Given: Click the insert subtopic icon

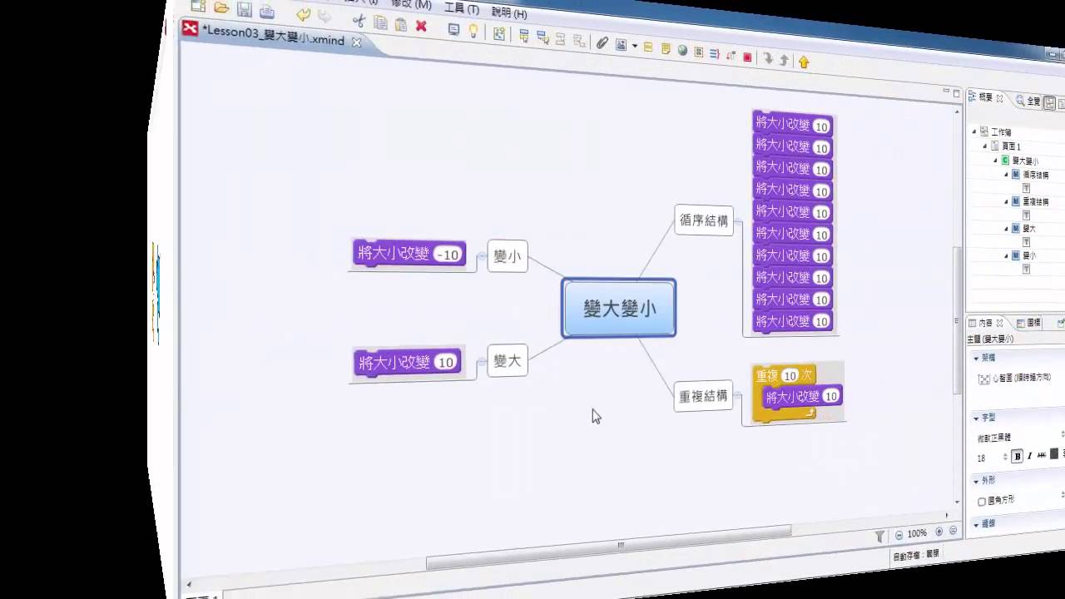Looking at the screenshot, I should point(542,37).
